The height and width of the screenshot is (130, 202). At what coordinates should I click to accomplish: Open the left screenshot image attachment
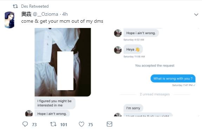(x=63, y=72)
